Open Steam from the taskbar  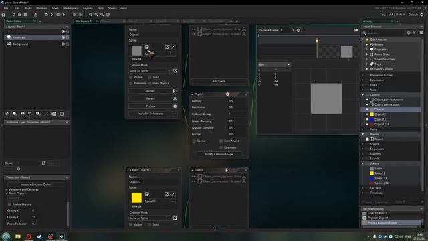(40, 236)
